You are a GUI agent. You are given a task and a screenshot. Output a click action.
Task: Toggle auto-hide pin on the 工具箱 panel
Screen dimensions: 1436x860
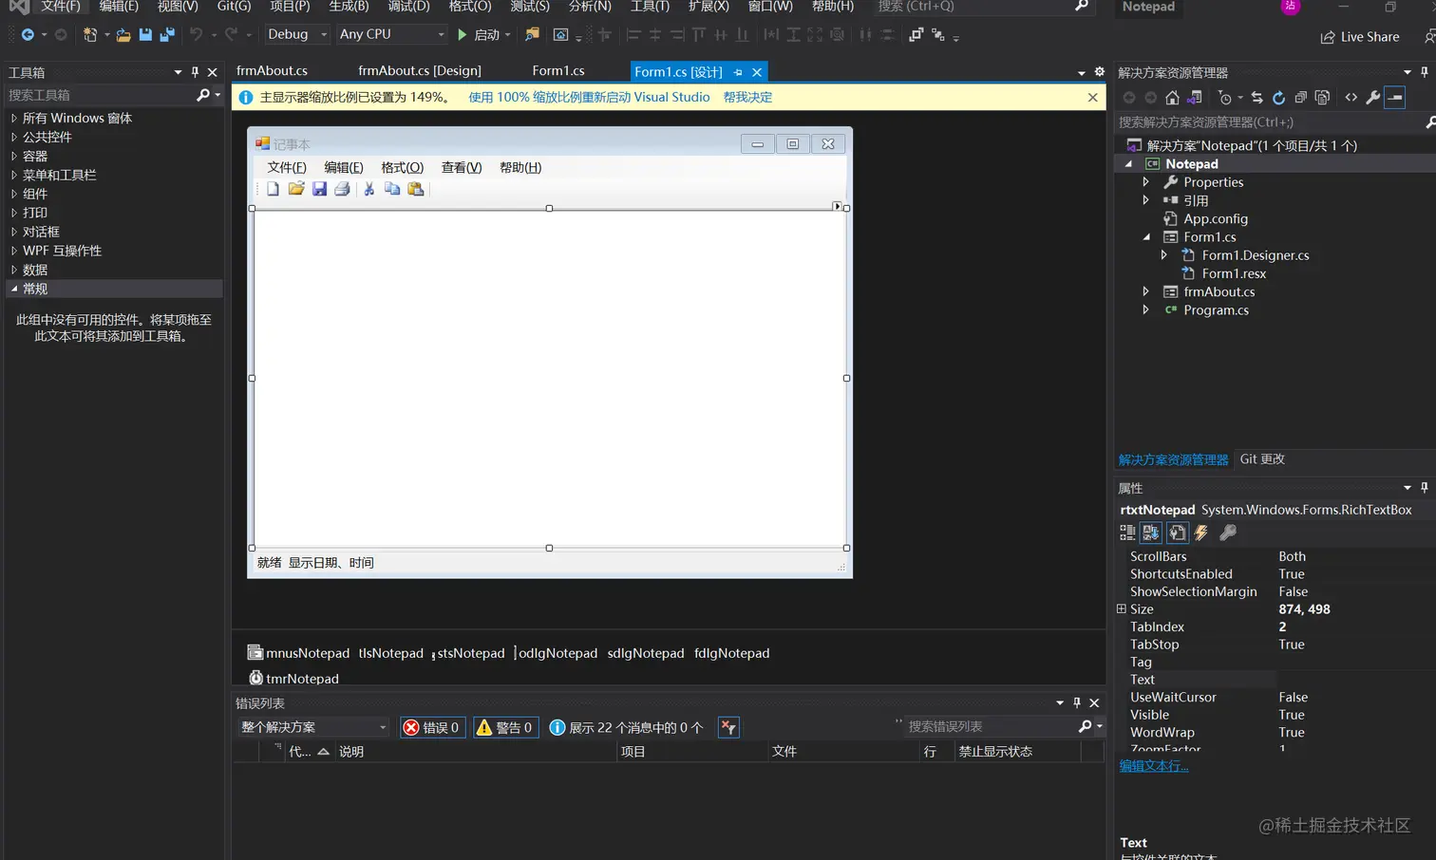(195, 72)
